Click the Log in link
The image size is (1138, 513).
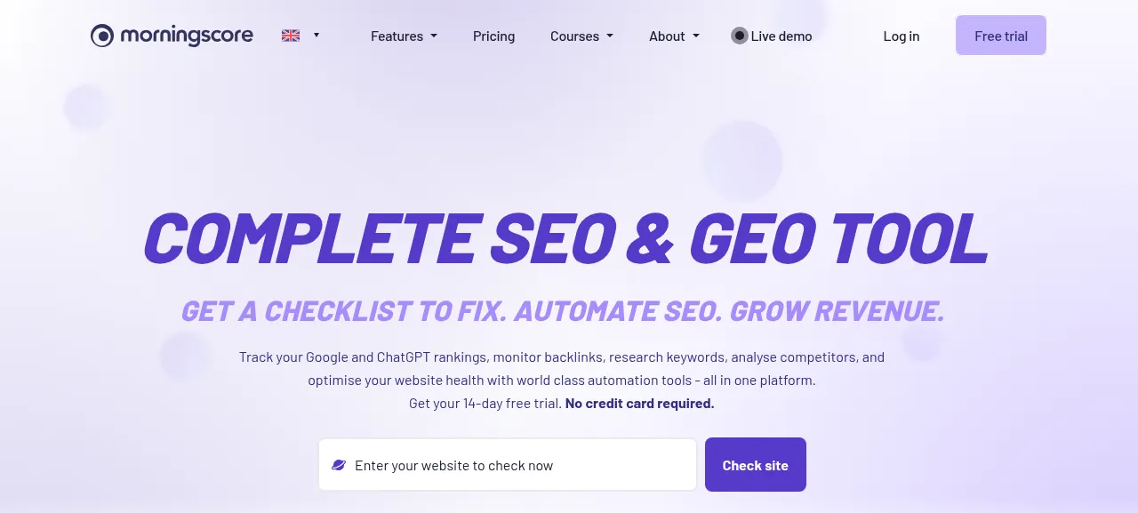point(902,36)
